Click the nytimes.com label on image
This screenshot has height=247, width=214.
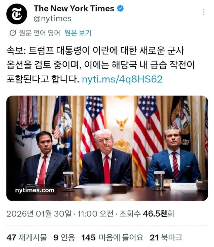pos(35,190)
